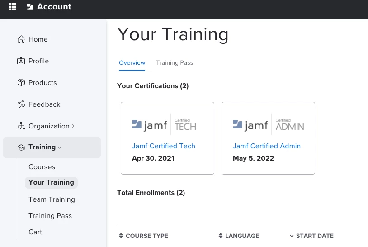Screen dimensions: 368x247
Task: Switch to the Training Pass tab
Action: point(175,63)
